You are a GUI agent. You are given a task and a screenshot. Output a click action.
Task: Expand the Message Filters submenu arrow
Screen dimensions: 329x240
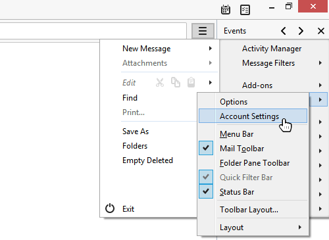click(x=320, y=63)
